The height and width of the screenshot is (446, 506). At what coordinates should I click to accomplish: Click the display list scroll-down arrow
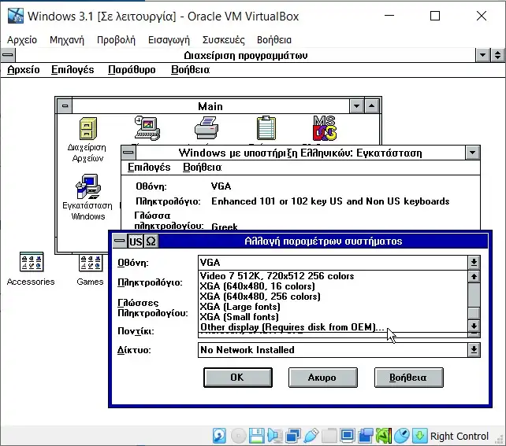pos(474,326)
